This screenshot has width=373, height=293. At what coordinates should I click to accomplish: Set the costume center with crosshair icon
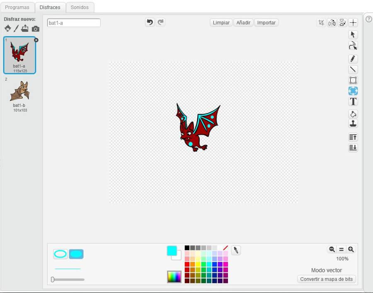tap(353, 23)
